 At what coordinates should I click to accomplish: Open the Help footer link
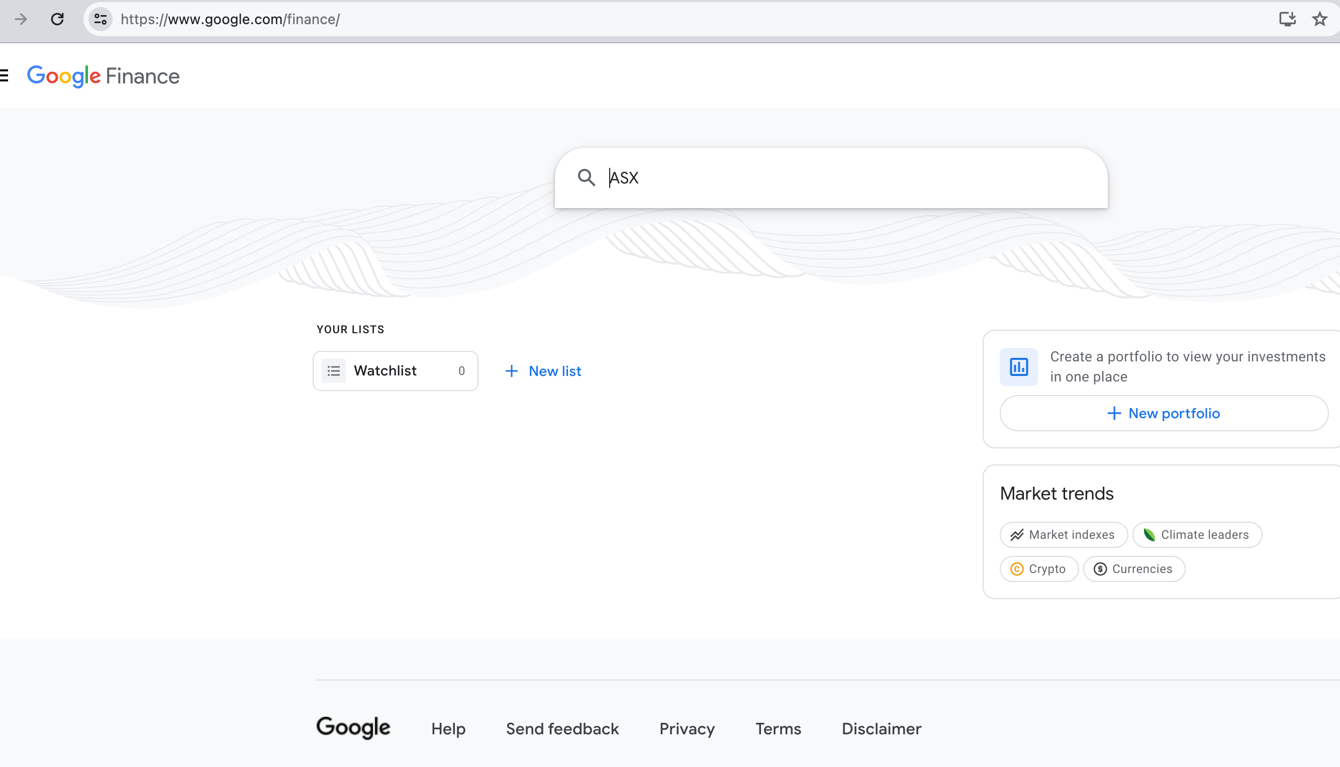[x=448, y=728]
